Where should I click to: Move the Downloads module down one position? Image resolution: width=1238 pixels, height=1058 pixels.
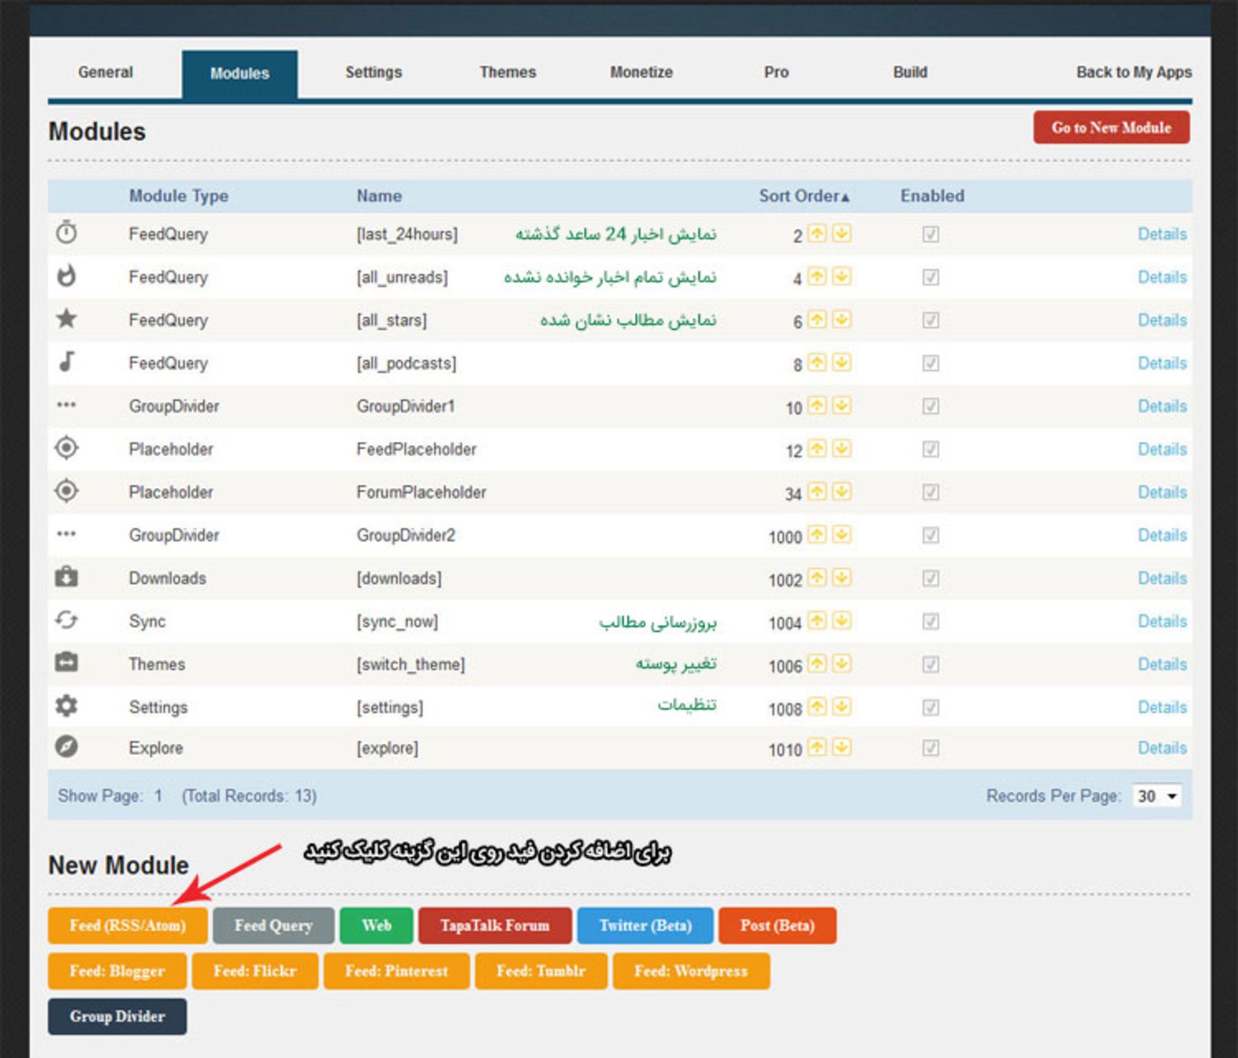[x=841, y=578]
